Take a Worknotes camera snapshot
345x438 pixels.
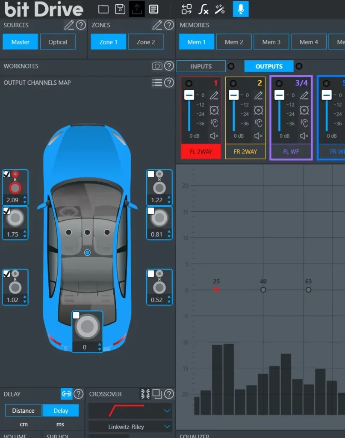click(x=157, y=66)
